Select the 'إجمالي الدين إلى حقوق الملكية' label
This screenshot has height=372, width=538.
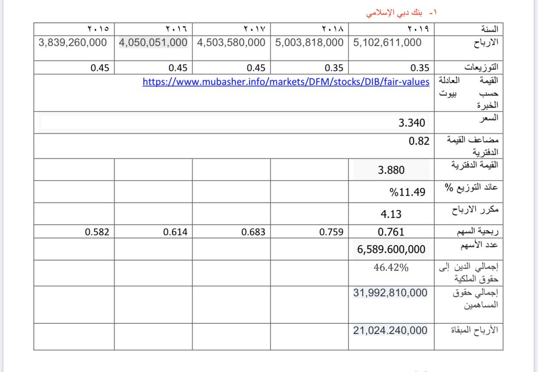(469, 272)
